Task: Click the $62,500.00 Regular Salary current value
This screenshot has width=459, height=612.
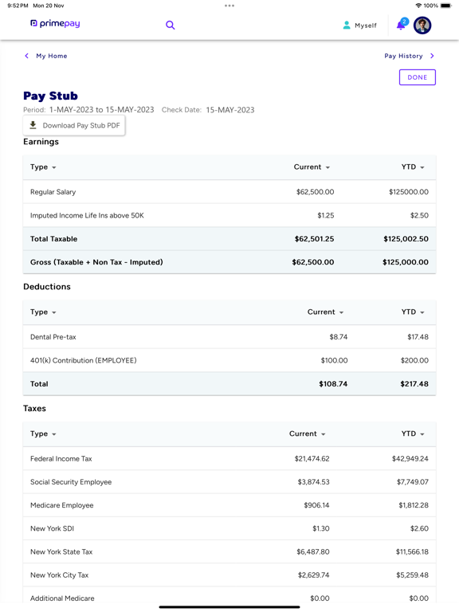Action: 315,191
